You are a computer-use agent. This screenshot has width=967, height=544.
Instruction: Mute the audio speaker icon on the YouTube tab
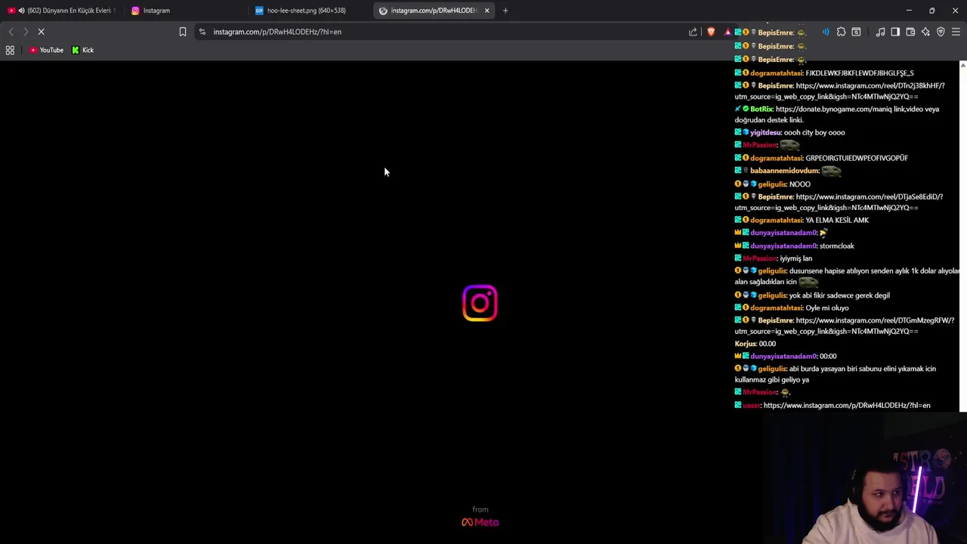21,11
